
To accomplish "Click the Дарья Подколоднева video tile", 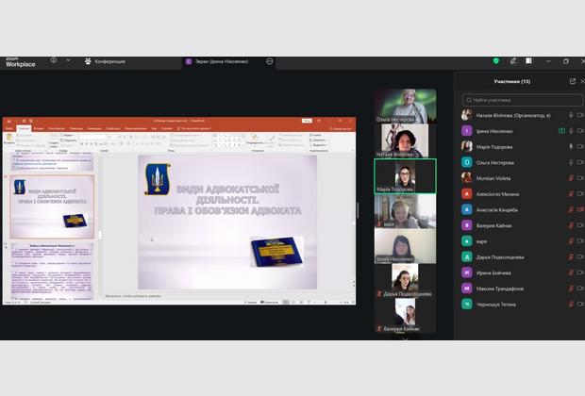I will pyautogui.click(x=405, y=281).
